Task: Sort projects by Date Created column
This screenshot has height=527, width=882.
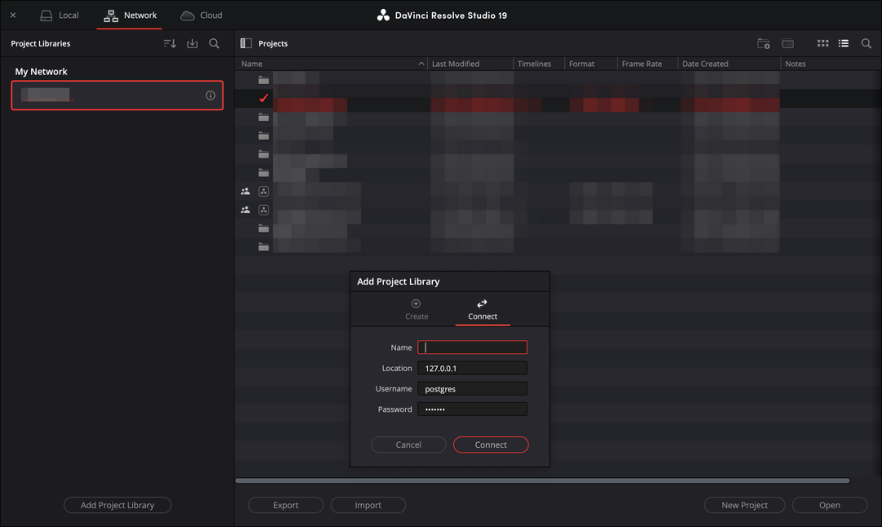Action: tap(729, 64)
